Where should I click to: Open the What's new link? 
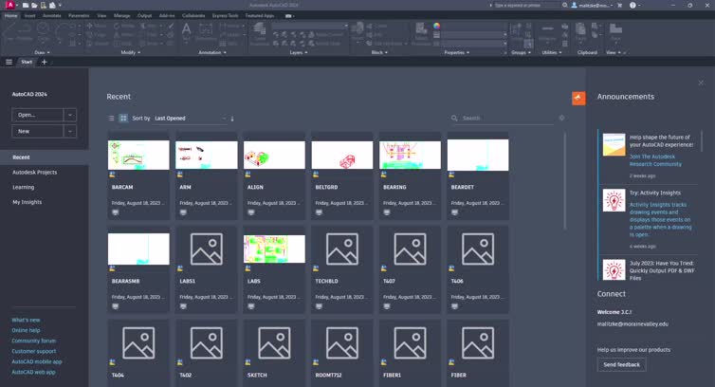(26, 320)
